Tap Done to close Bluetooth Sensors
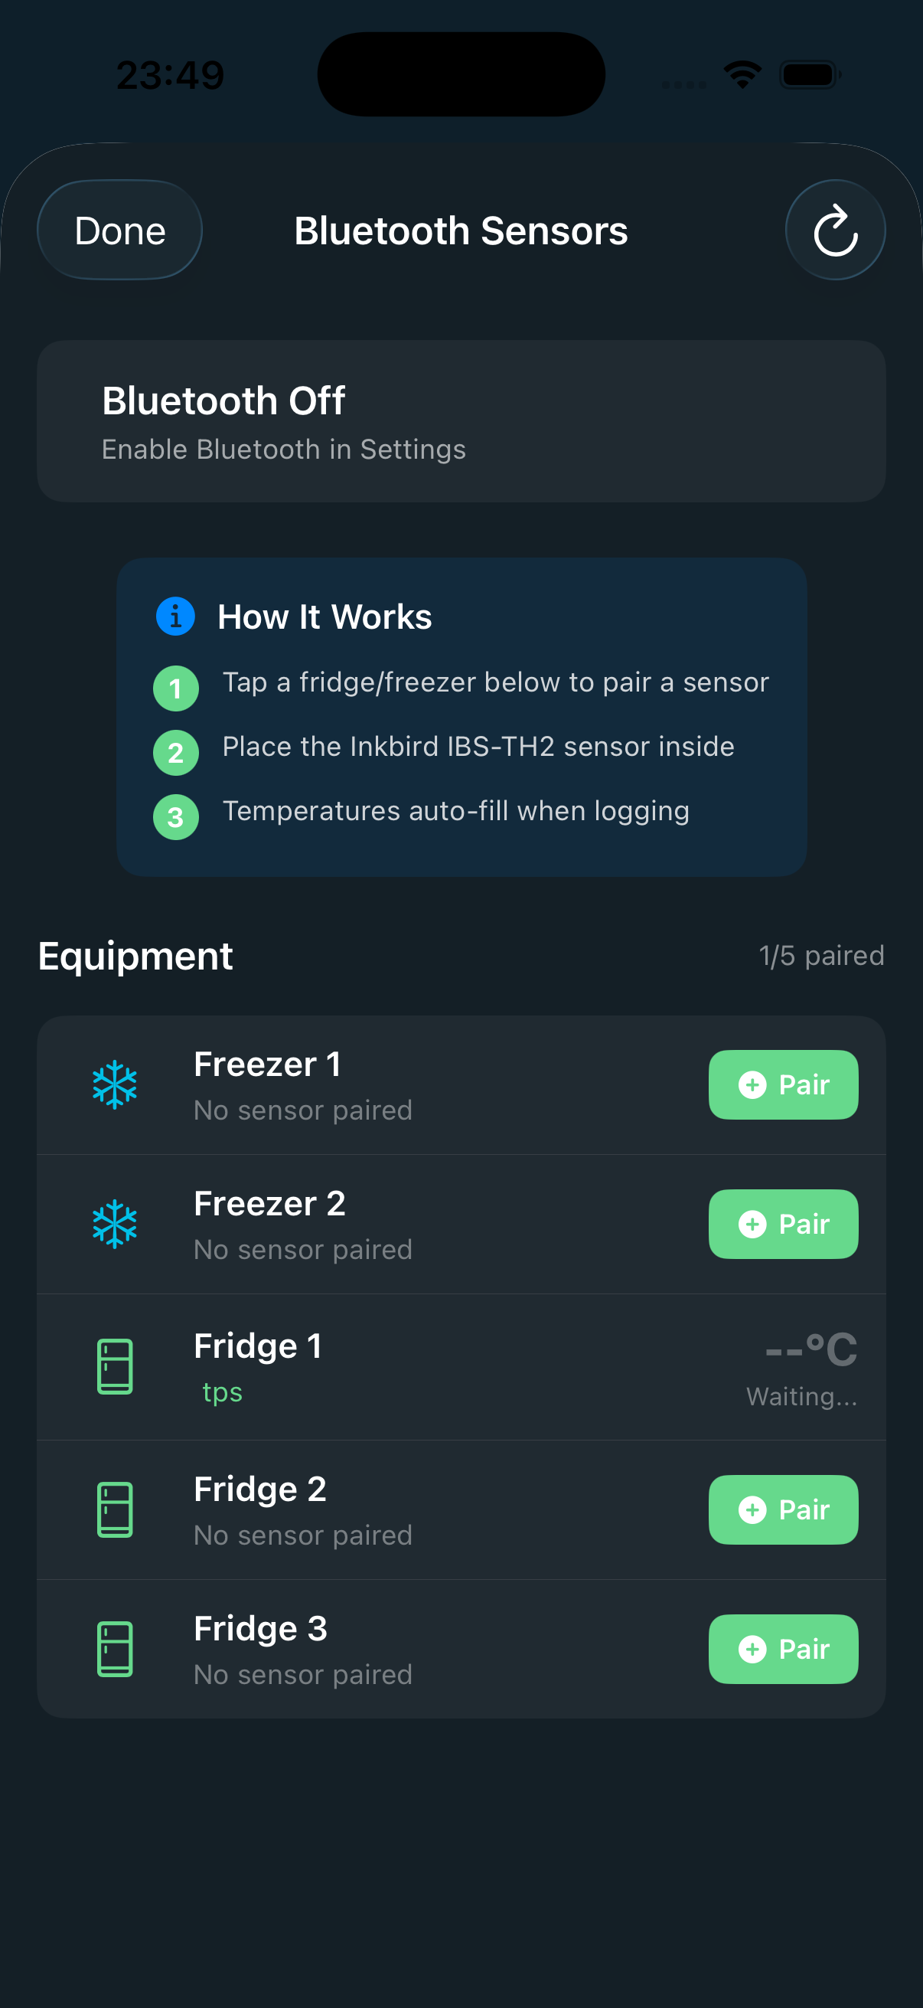 (119, 229)
